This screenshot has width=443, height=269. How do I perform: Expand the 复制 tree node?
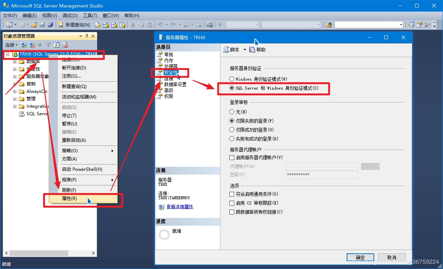[15, 84]
